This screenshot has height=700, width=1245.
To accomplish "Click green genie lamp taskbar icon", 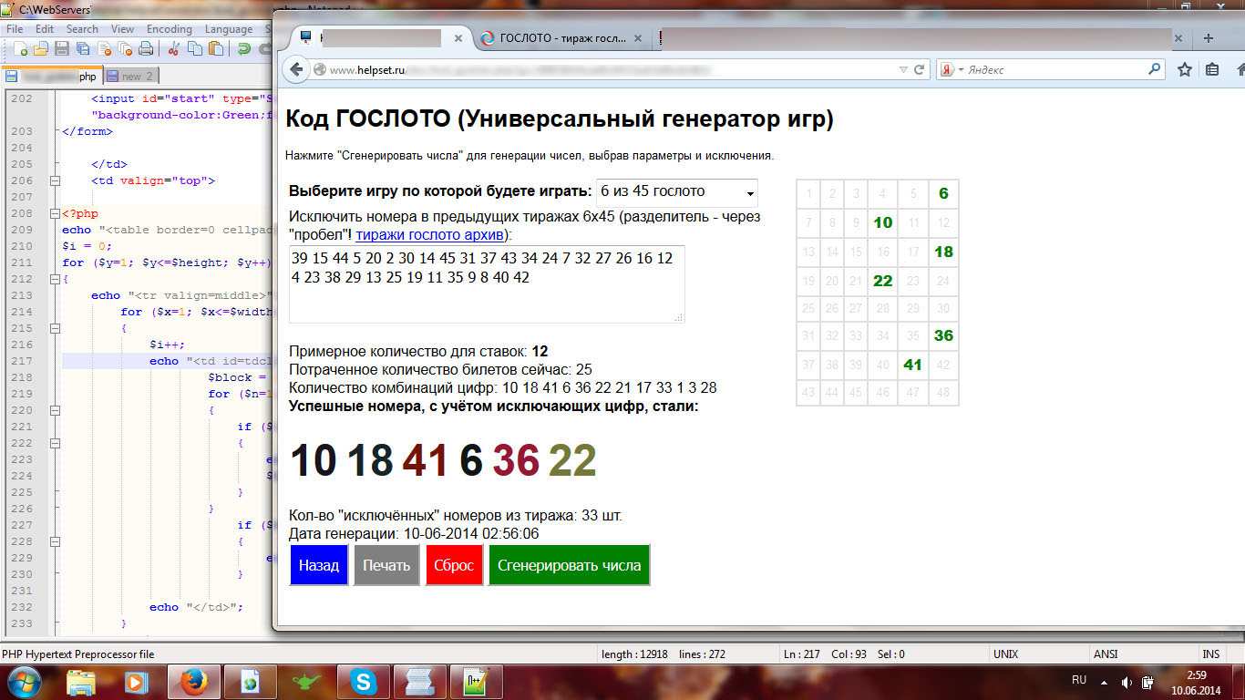I will pos(307,682).
